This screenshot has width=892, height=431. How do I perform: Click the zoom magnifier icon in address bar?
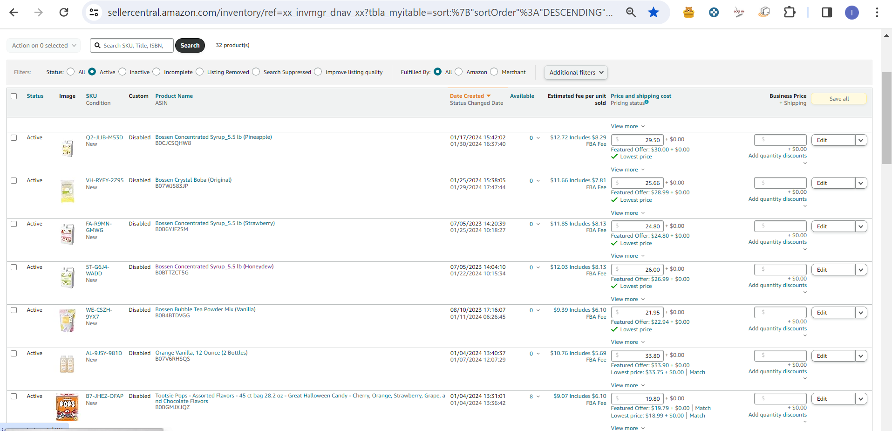click(631, 13)
